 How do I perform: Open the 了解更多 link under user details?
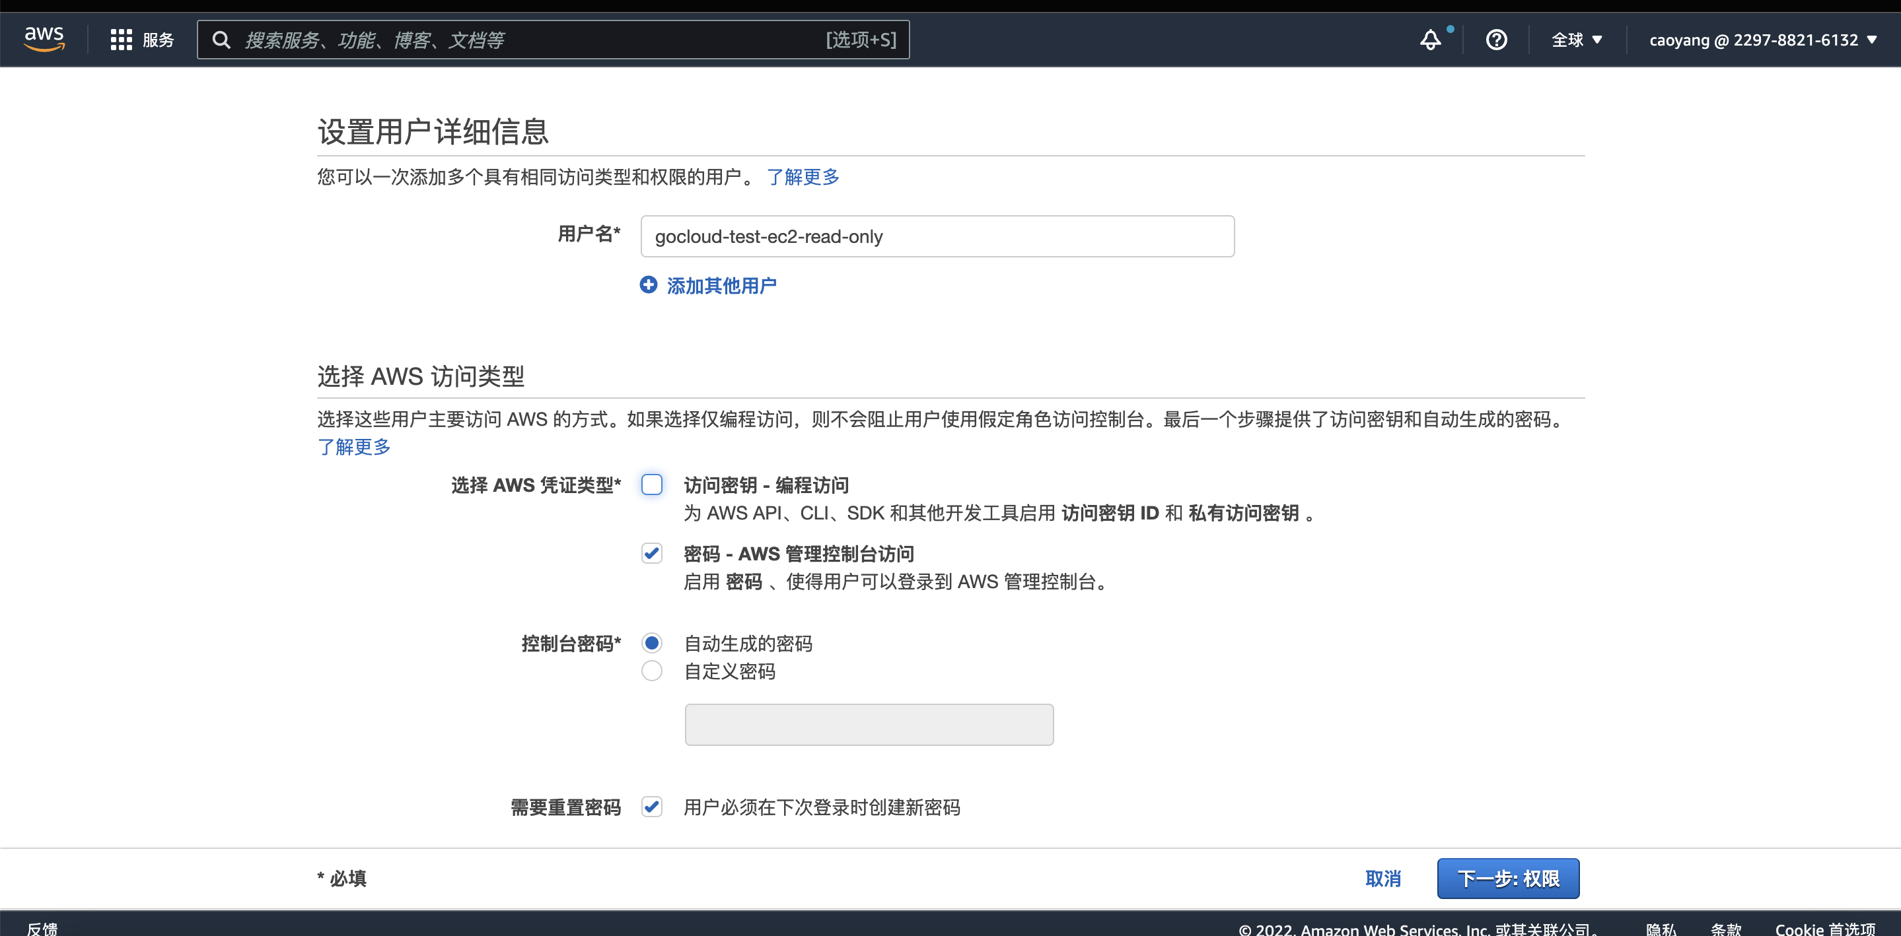tap(803, 177)
